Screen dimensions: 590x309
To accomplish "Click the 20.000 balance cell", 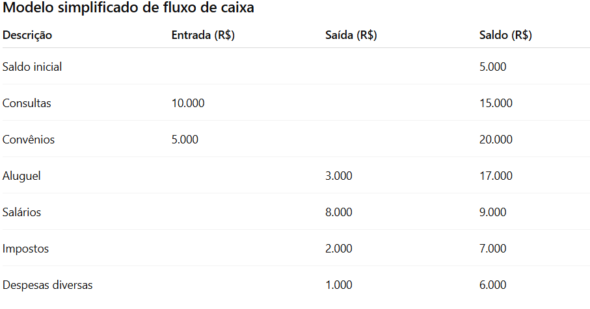I will pyautogui.click(x=496, y=140).
